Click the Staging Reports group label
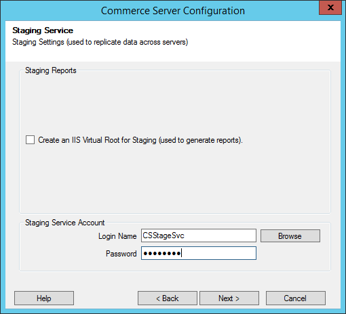Viewport: 346px width, 314px height. coord(51,70)
